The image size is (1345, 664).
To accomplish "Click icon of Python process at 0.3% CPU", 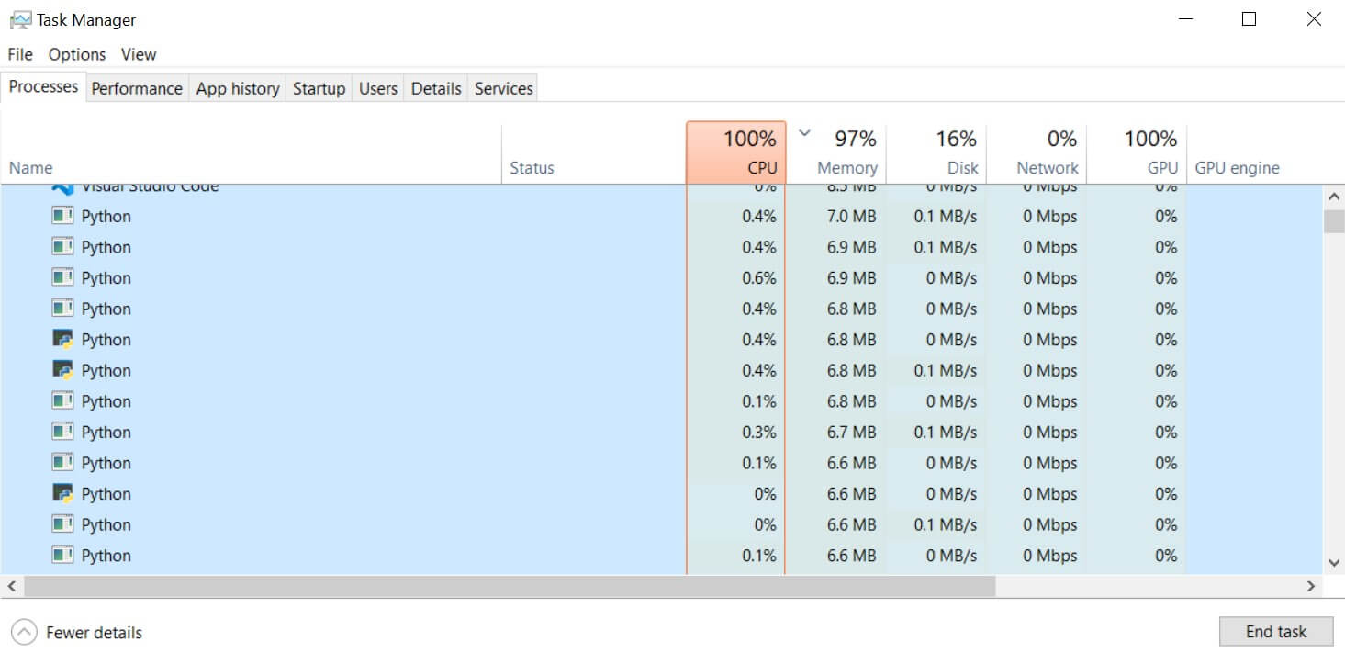I will click(x=62, y=432).
